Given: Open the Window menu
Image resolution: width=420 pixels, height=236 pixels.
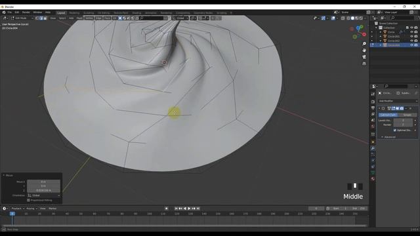Looking at the screenshot, I should 37,12.
